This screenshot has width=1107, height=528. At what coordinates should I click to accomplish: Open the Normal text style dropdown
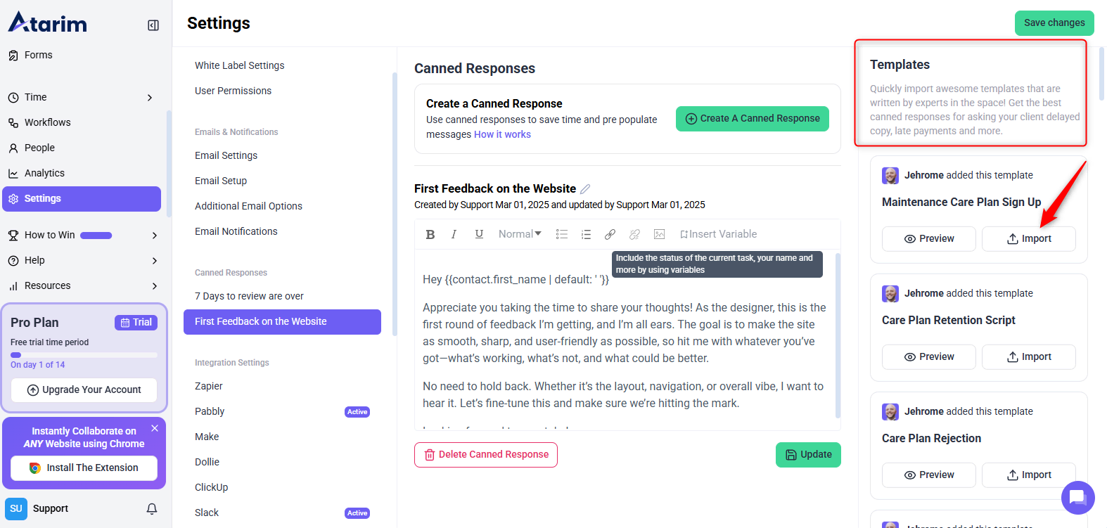coord(520,234)
